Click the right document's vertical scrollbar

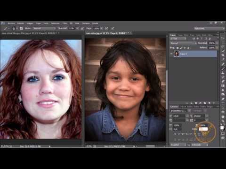(167, 89)
